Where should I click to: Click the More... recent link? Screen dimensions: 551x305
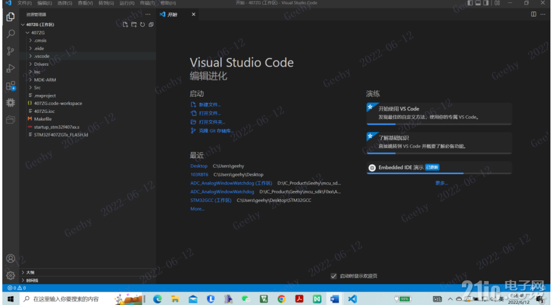pyautogui.click(x=197, y=209)
